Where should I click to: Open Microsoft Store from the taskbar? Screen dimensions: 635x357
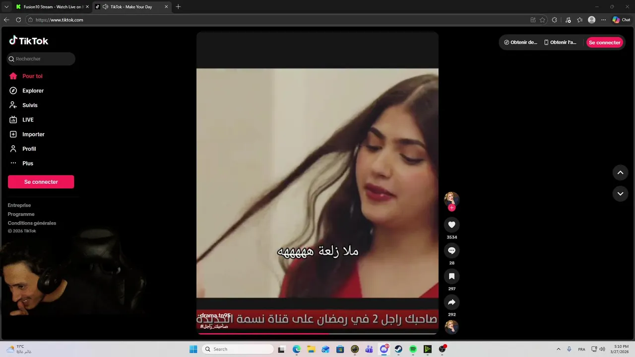click(340, 349)
